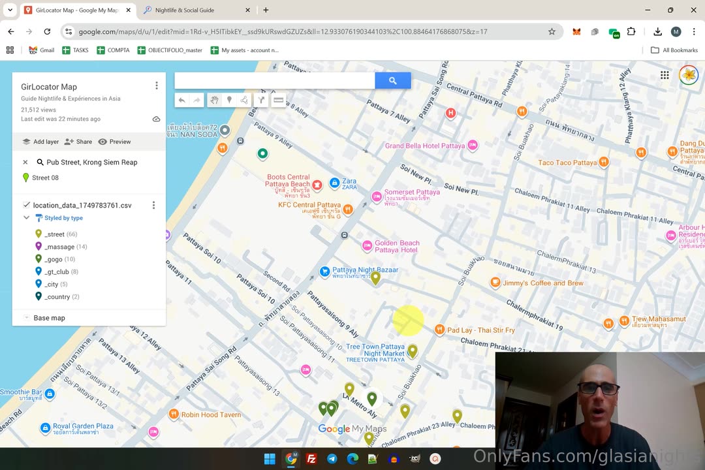
Task: Uncheck the location_data_1749783761.csv layer checkbox
Action: 27,205
